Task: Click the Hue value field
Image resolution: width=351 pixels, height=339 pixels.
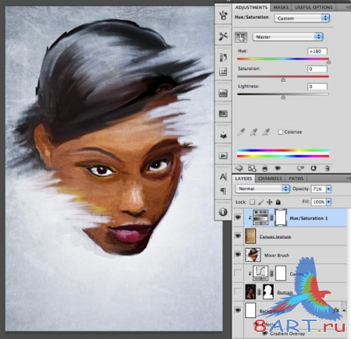Action: pyautogui.click(x=317, y=51)
